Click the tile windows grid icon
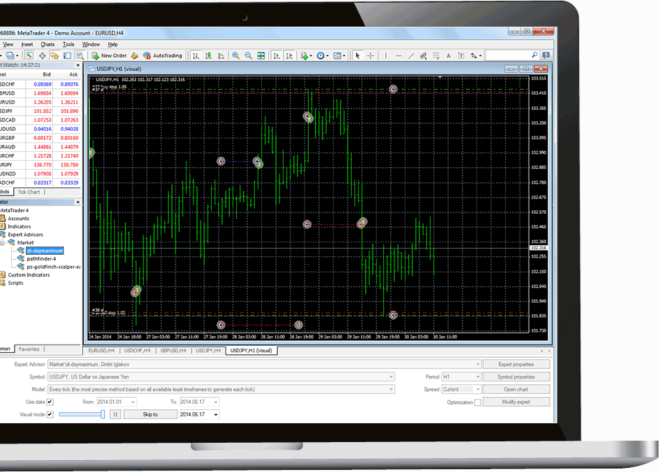 tap(261, 56)
